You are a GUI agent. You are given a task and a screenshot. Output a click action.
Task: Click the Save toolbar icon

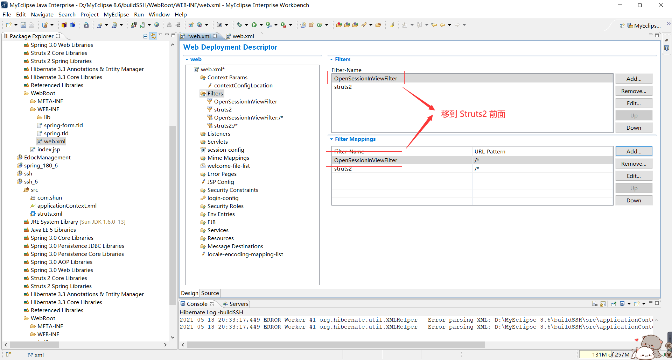[x=23, y=25]
